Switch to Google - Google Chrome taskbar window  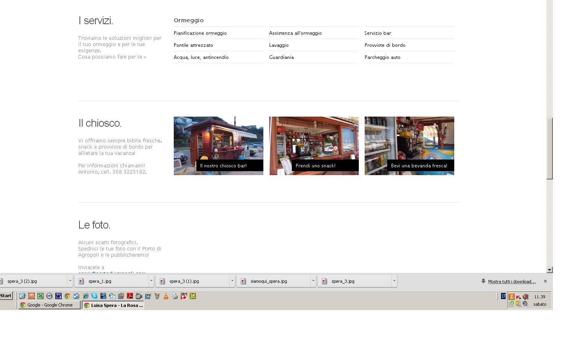49,305
